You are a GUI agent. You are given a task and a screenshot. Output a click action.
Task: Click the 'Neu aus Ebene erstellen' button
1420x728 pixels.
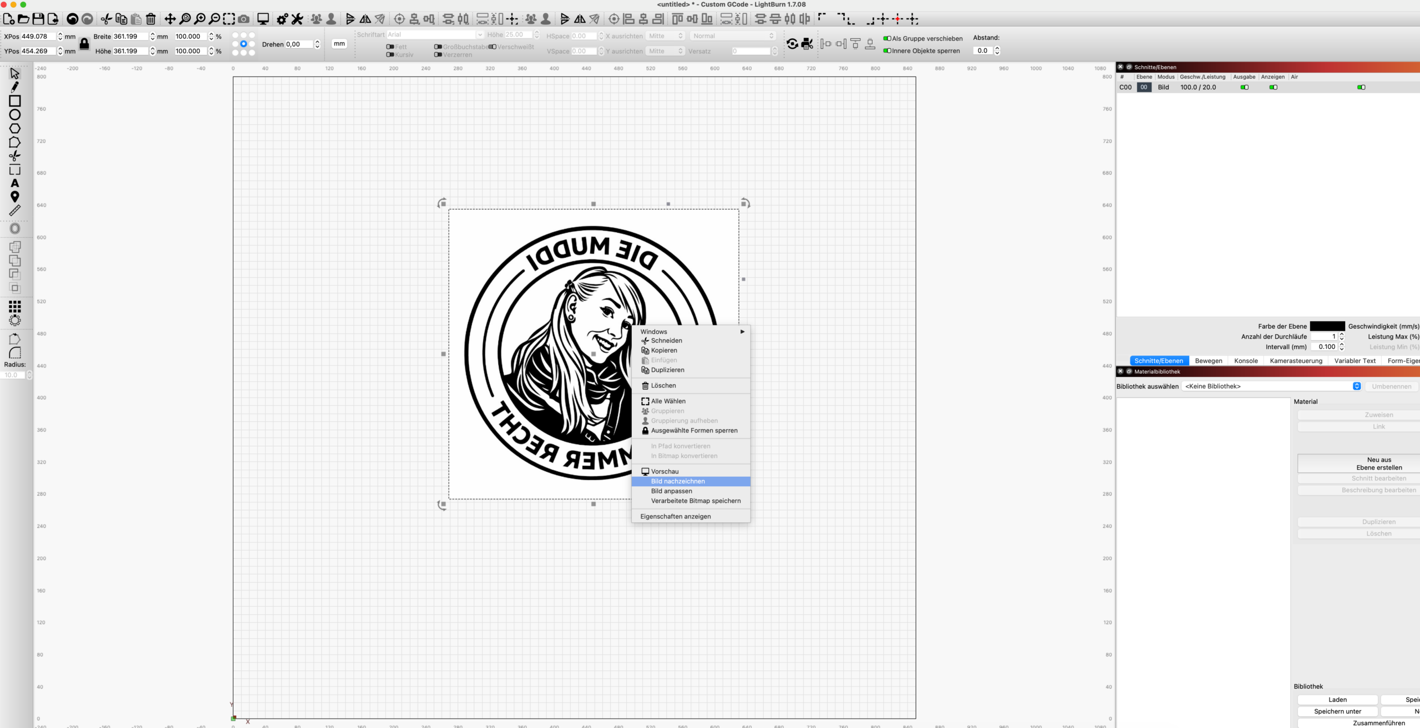1379,464
